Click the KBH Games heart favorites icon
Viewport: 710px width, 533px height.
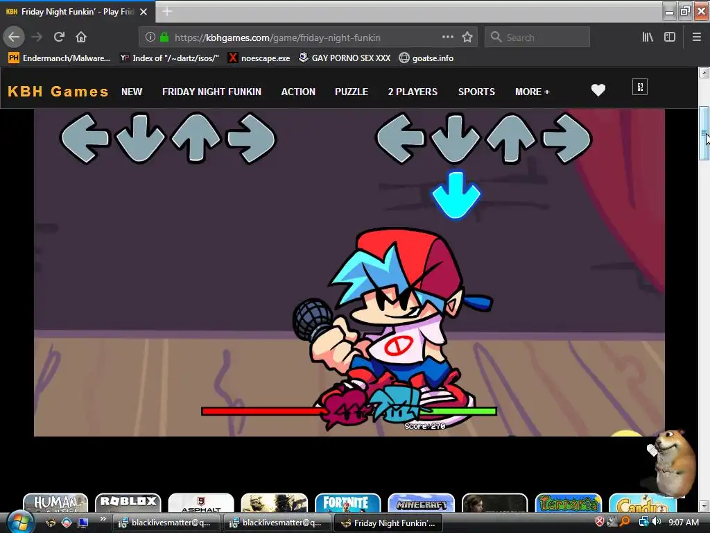(x=598, y=90)
